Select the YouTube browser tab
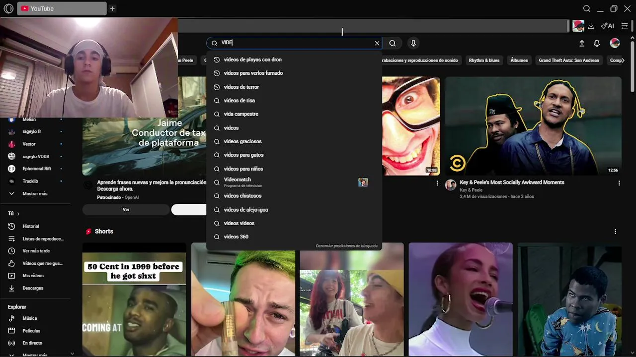This screenshot has height=357, width=636. tap(62, 8)
